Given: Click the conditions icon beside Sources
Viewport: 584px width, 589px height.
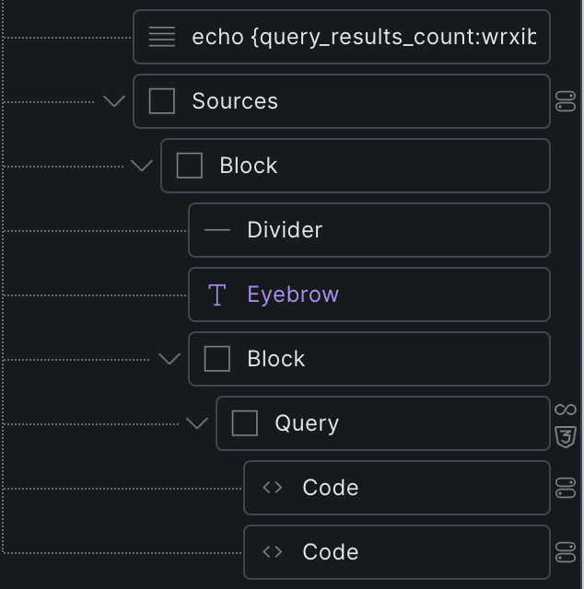Looking at the screenshot, I should tap(566, 101).
